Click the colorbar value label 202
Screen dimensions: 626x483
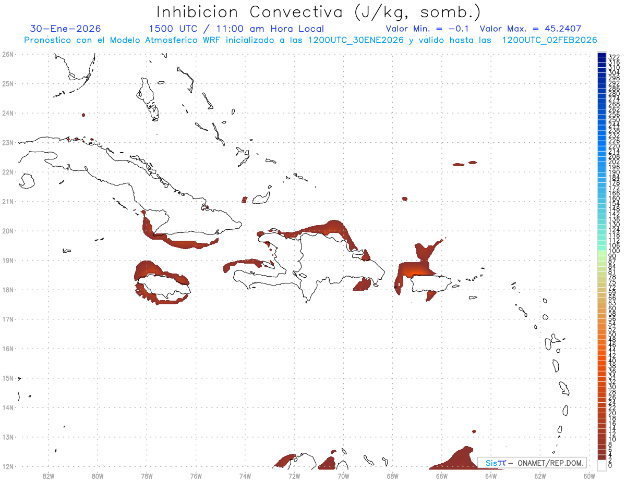tap(614, 162)
